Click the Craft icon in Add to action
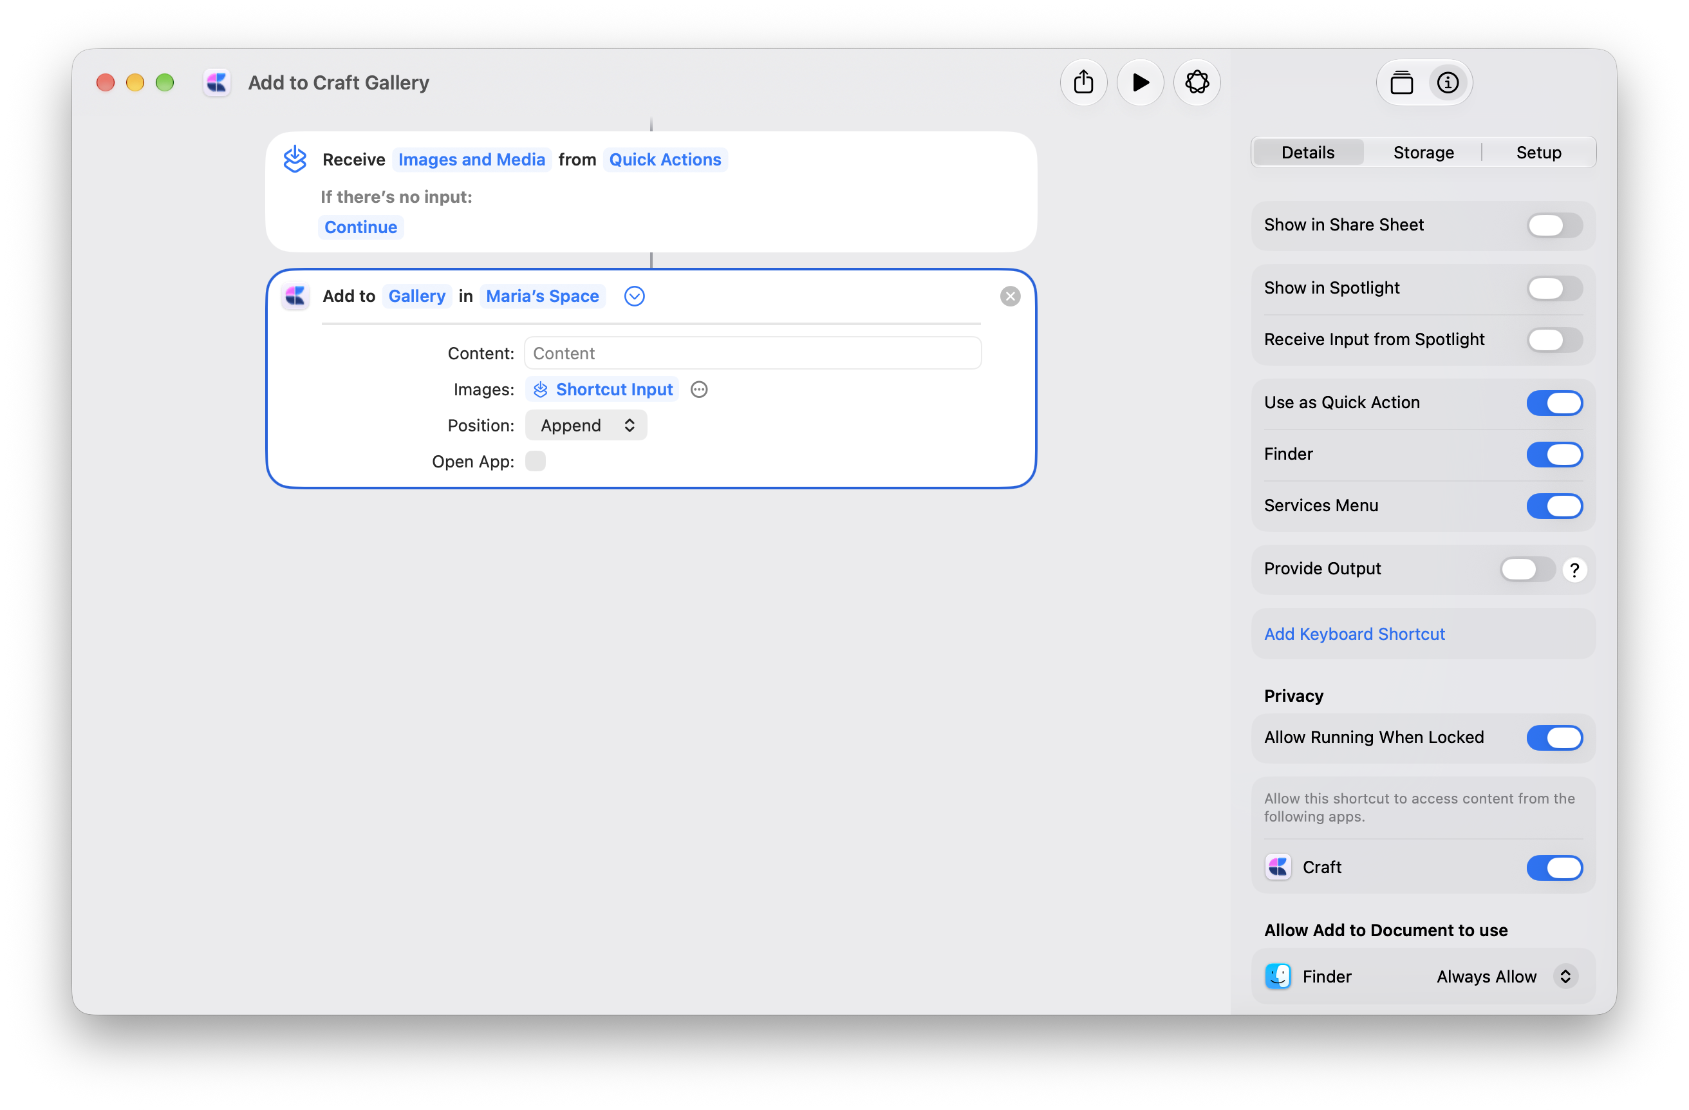The width and height of the screenshot is (1689, 1110). [x=295, y=296]
